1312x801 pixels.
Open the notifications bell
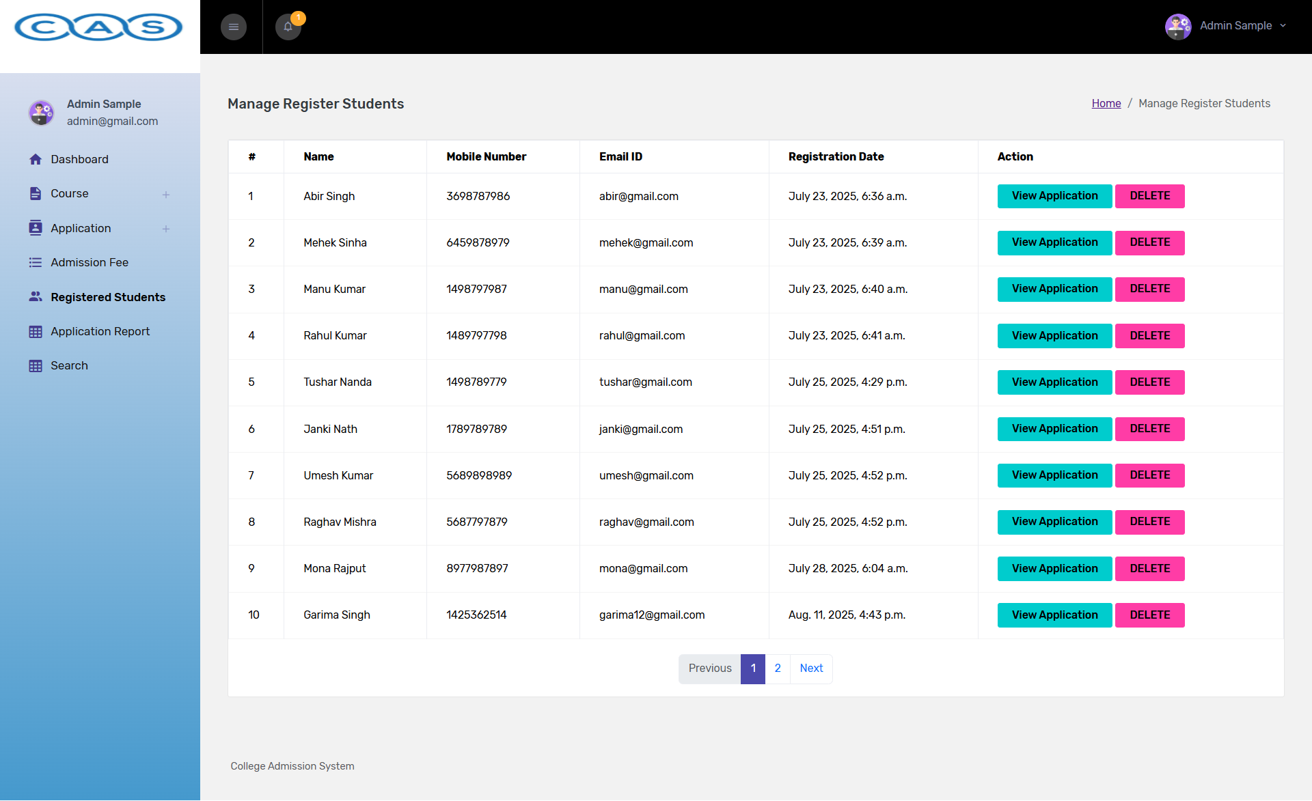pos(288,27)
